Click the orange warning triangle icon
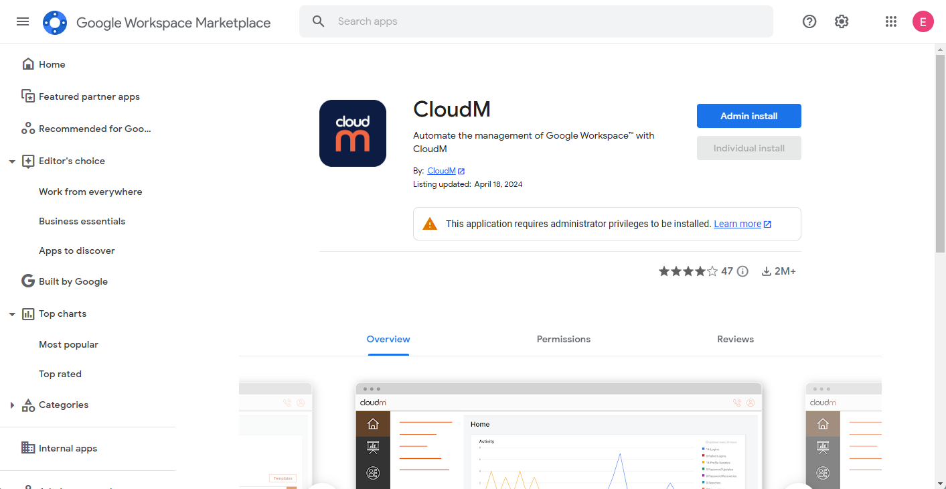This screenshot has height=489, width=946. [430, 224]
